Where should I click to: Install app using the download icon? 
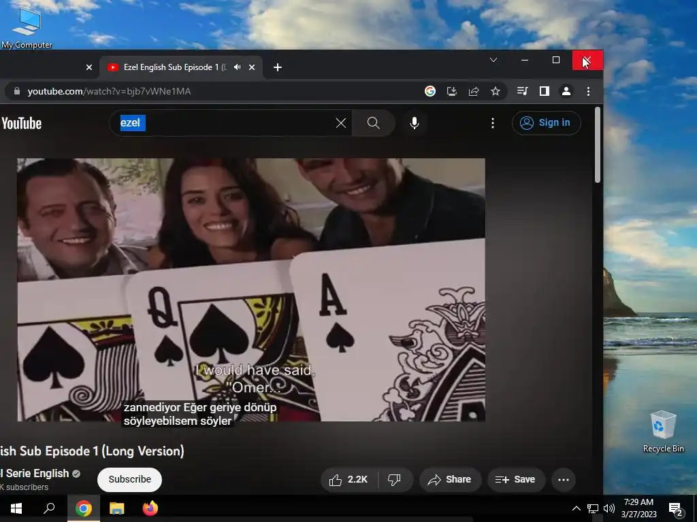tap(452, 92)
